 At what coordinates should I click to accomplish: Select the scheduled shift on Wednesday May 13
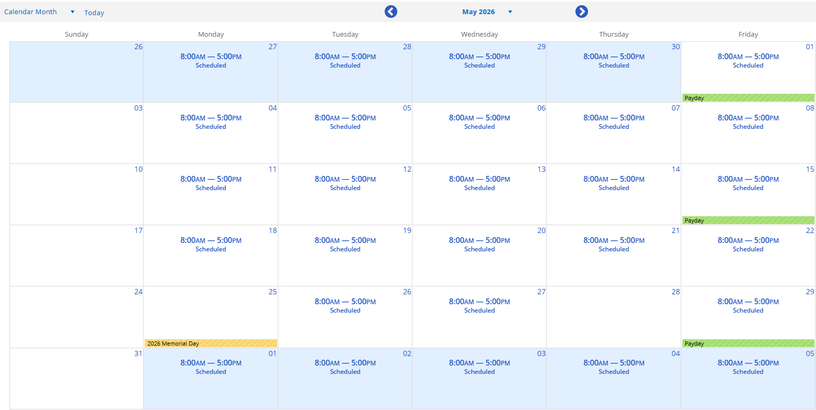(x=480, y=183)
